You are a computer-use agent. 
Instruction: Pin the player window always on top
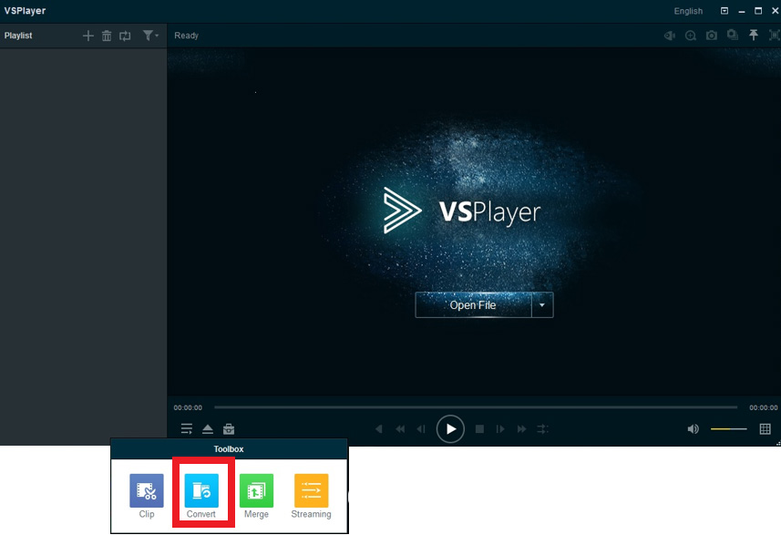click(754, 35)
